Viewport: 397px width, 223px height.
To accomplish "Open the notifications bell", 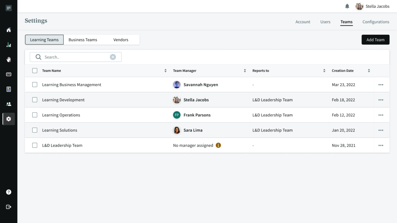I will coord(347,6).
